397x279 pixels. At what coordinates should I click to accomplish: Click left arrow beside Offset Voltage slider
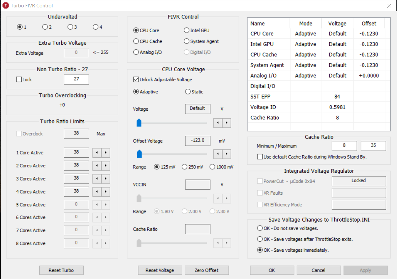pyautogui.click(x=218, y=154)
